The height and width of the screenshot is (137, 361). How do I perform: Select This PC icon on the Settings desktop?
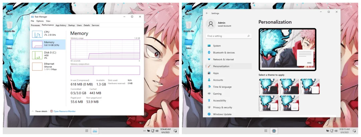189,10
